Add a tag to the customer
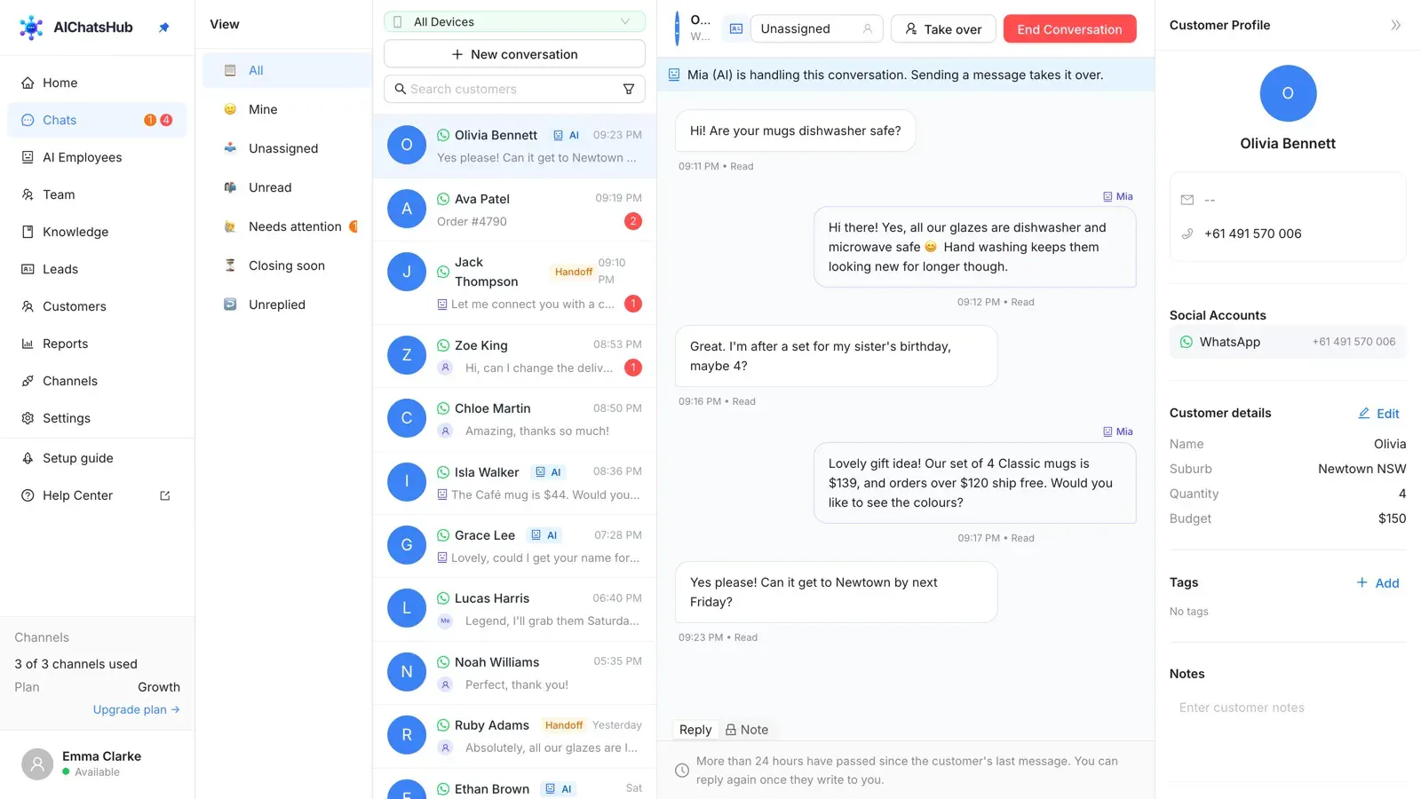This screenshot has height=799, width=1421. (x=1377, y=582)
